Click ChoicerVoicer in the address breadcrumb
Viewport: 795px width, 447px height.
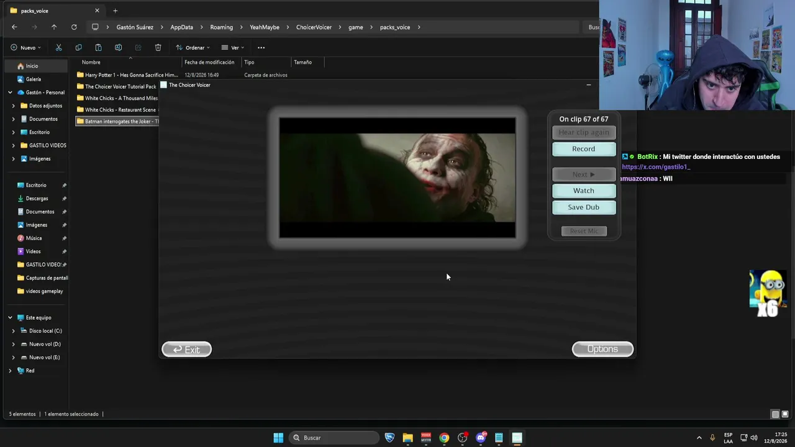tap(314, 27)
